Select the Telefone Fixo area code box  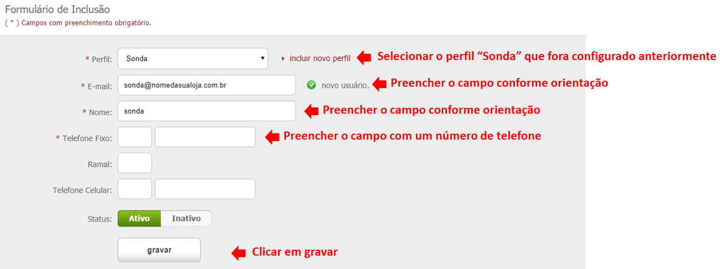135,137
